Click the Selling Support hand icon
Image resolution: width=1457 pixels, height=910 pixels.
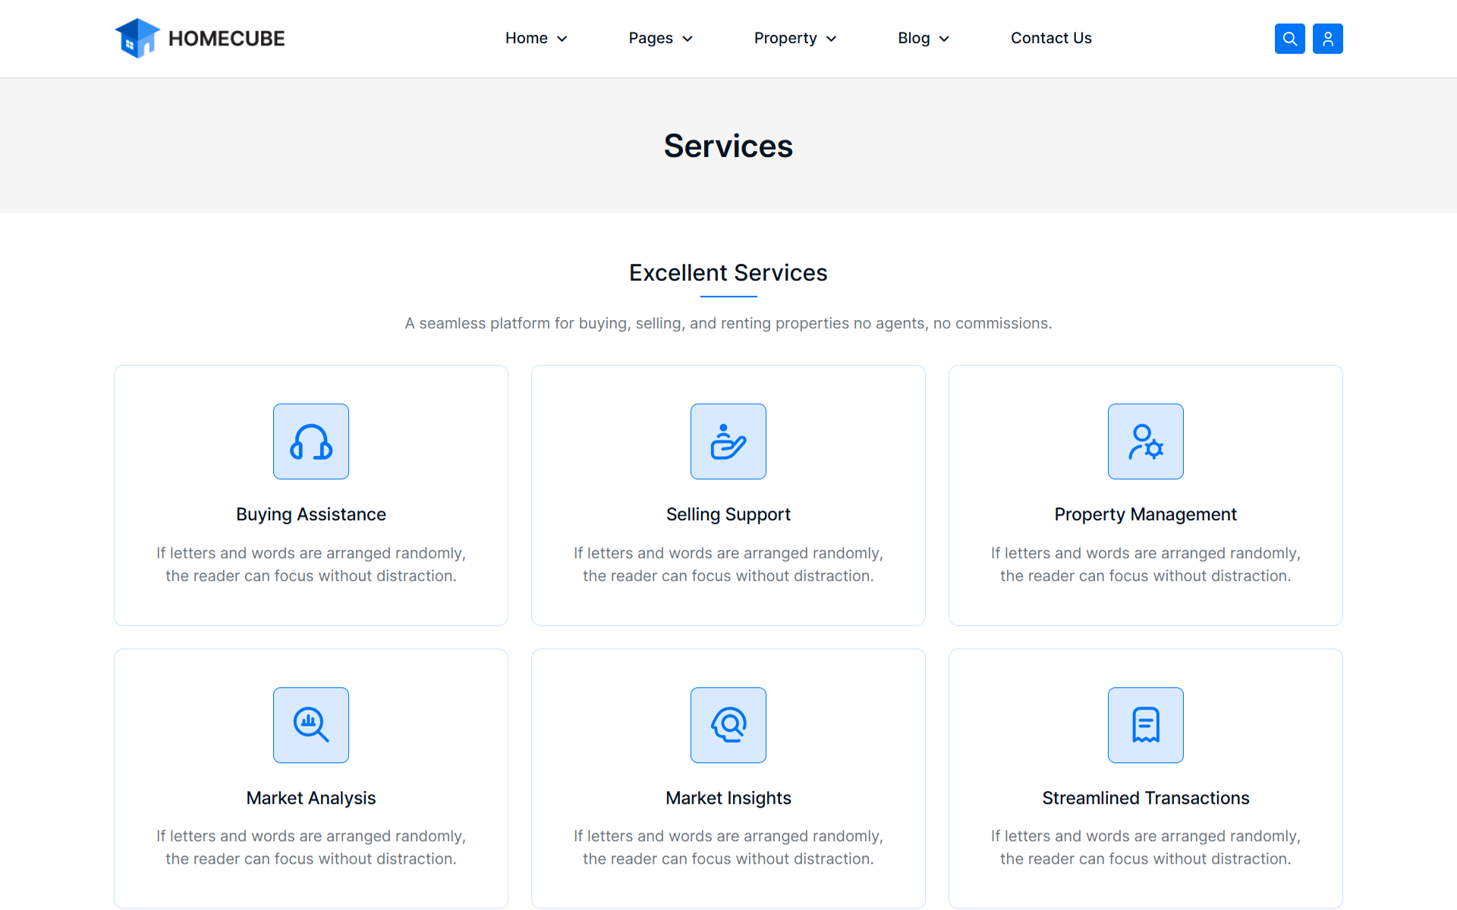[728, 441]
